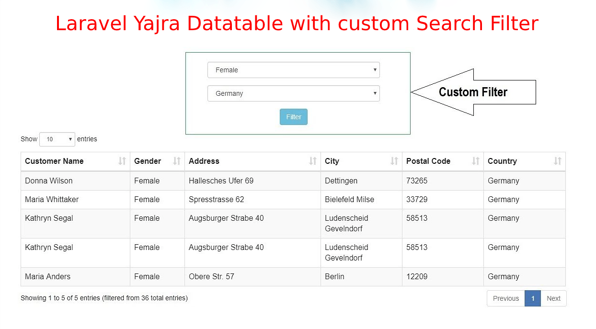Screen dimensions: 596x329
Task: Click the dropdown arrow on the country select
Action: pyautogui.click(x=375, y=93)
